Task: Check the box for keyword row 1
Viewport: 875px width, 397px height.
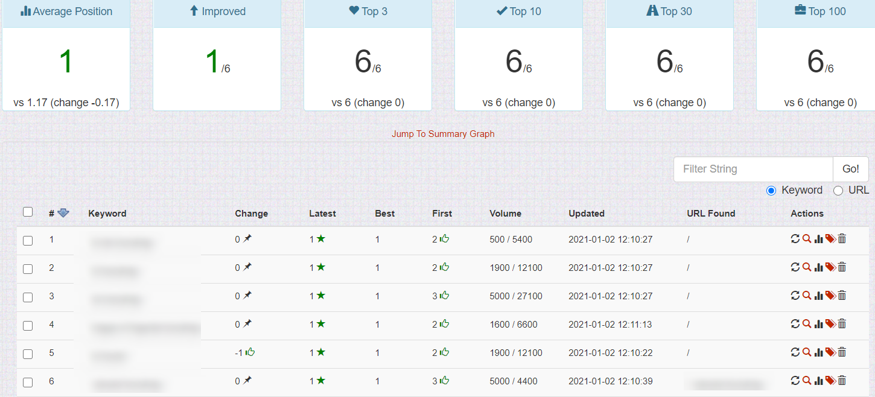Action: point(28,241)
